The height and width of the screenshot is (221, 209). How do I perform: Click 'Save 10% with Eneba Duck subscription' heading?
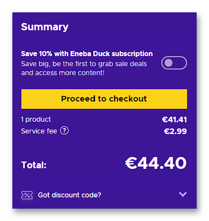(87, 54)
